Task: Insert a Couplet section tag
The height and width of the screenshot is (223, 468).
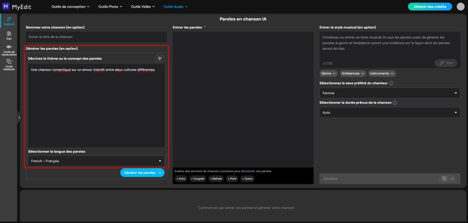Action: [x=198, y=179]
